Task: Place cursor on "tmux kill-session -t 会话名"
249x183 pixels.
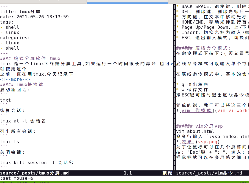Action: (x=37, y=163)
